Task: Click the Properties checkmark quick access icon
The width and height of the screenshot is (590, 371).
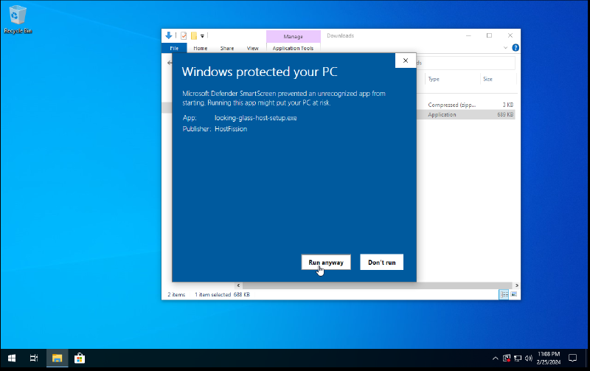Action: click(184, 35)
